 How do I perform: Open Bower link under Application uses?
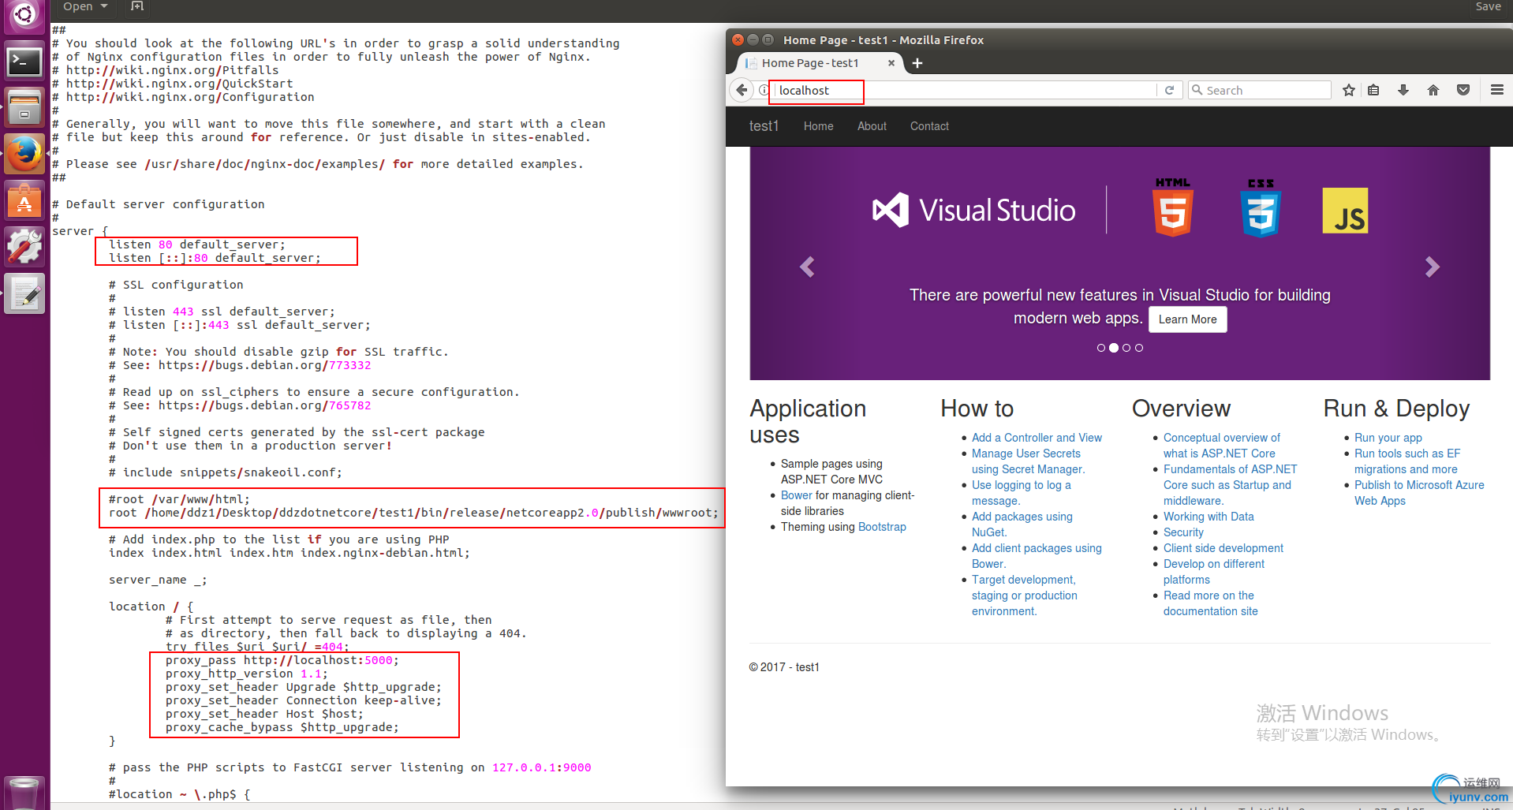point(796,495)
